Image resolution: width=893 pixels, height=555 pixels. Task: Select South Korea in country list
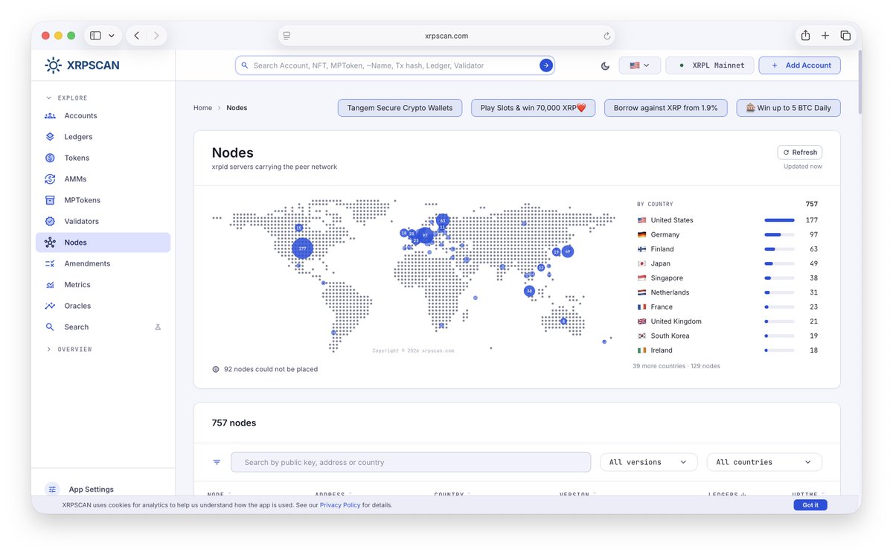point(728,336)
